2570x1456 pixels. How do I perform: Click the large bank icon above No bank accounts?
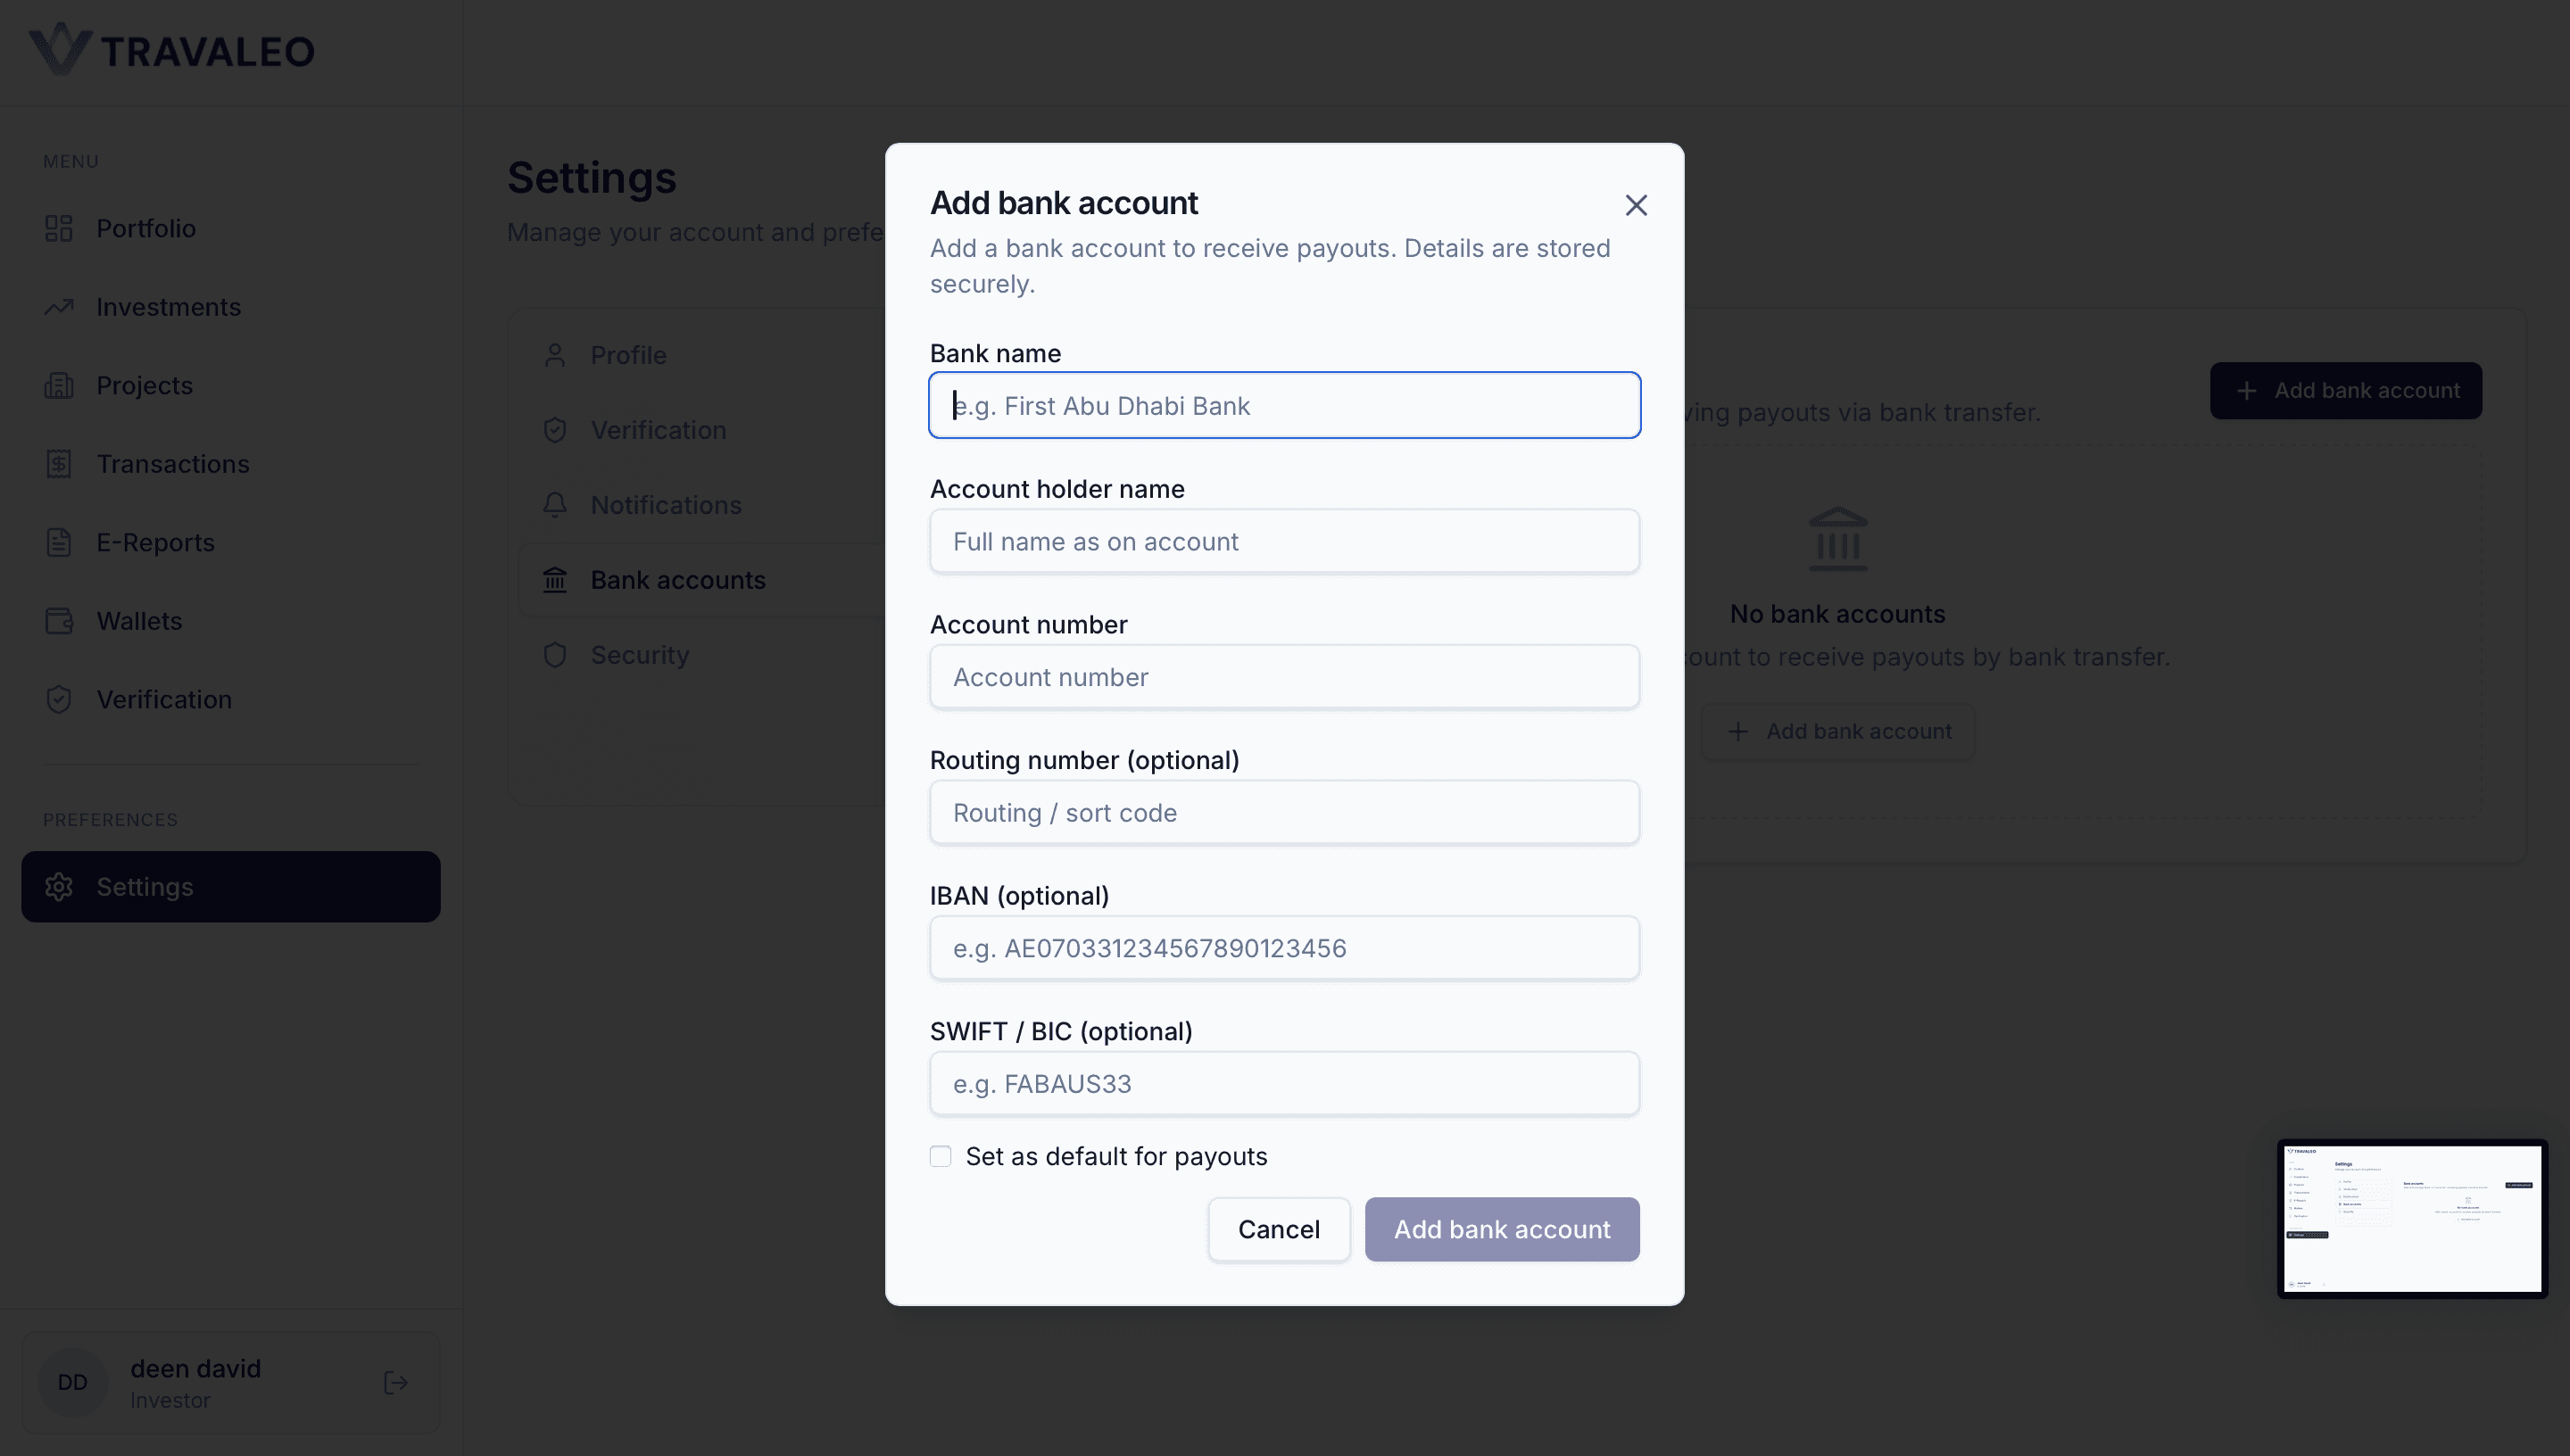pyautogui.click(x=1838, y=539)
